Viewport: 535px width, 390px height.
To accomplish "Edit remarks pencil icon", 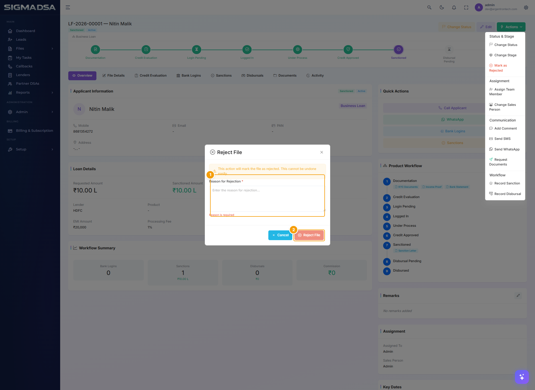I will pos(518,296).
